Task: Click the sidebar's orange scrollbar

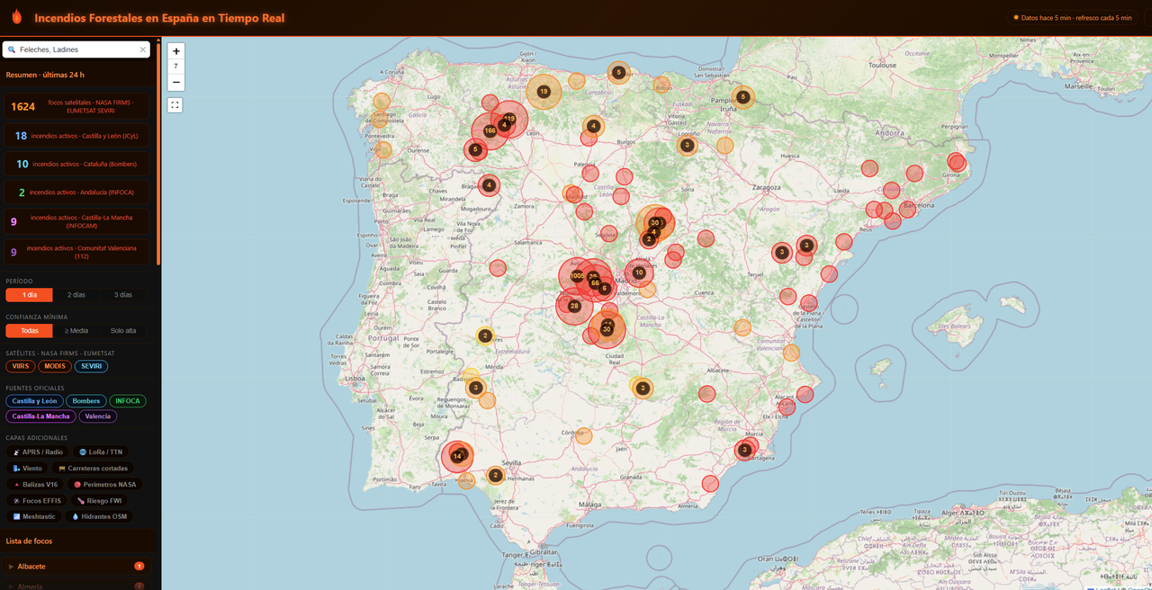Action: 157,153
